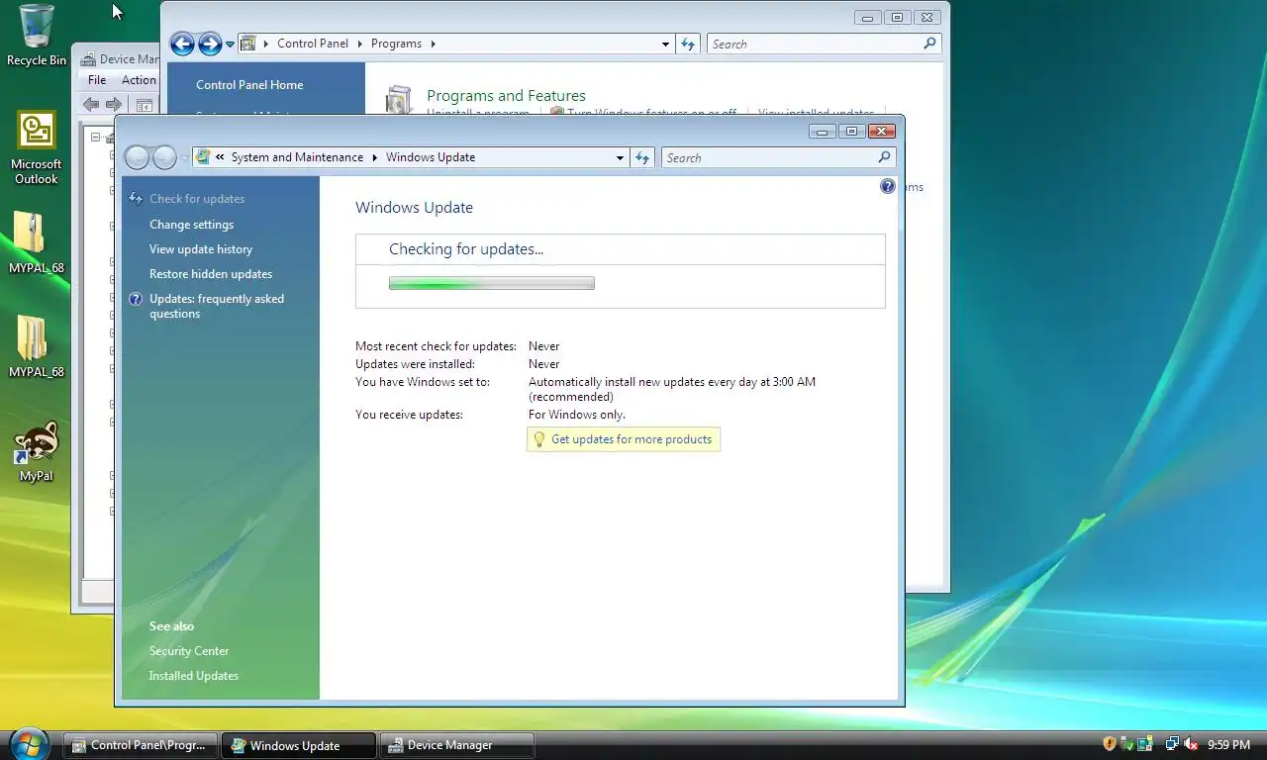
Task: Click the muted volume tray icon
Action: tap(1191, 744)
